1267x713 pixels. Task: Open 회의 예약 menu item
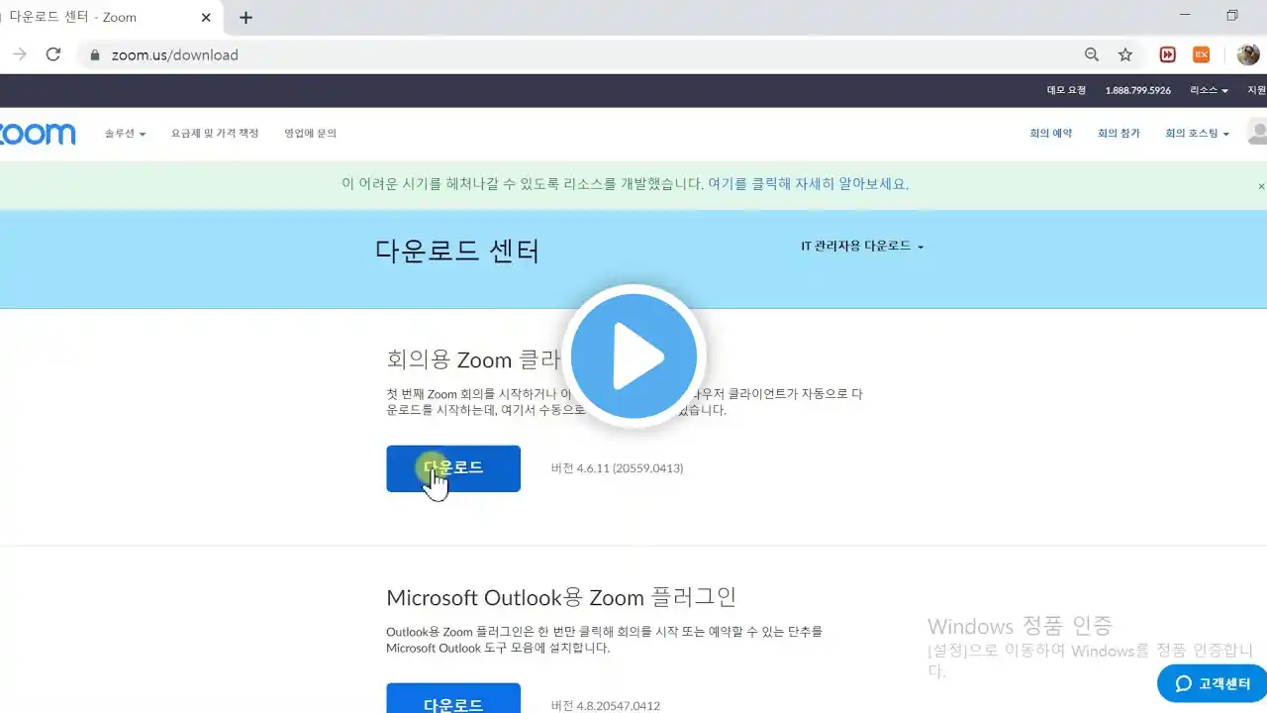point(1051,134)
